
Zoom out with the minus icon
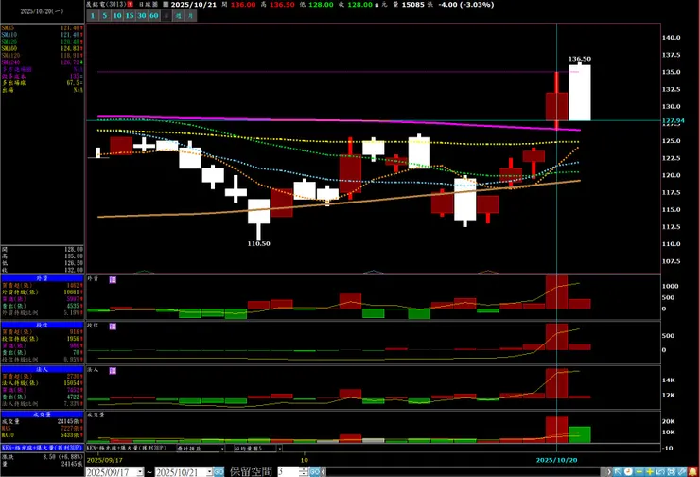[639, 471]
